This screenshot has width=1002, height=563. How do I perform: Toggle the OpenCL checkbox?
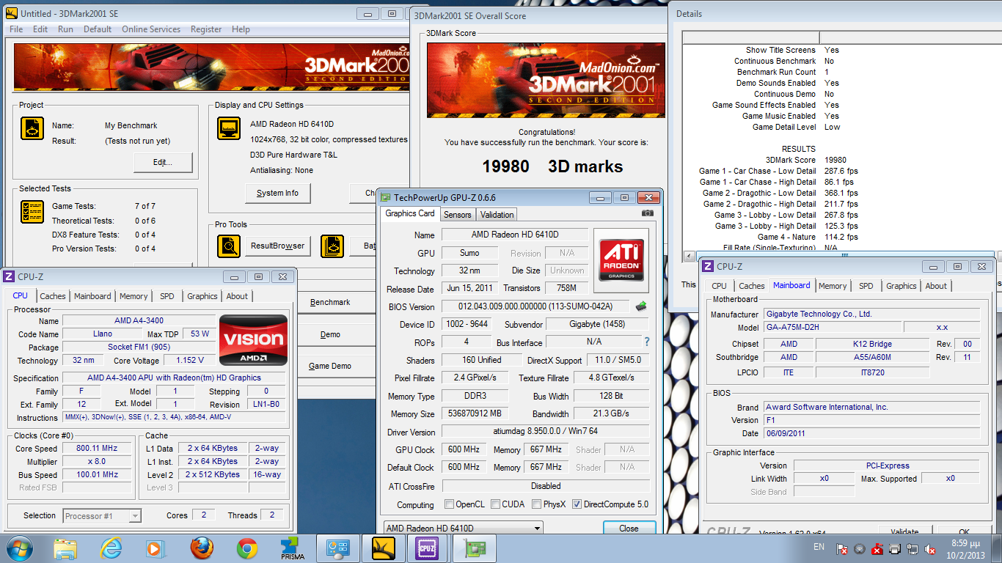point(449,504)
